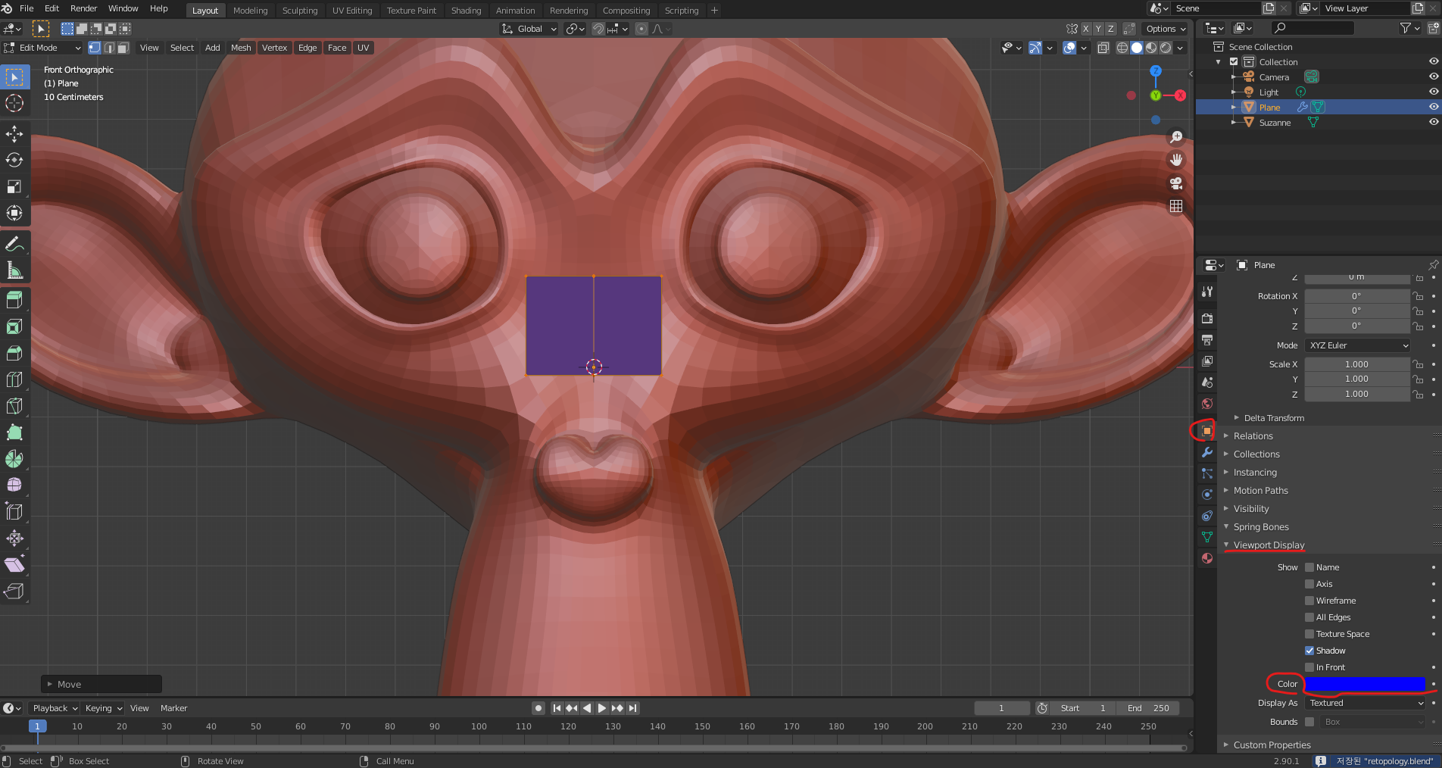1442x768 pixels.
Task: Expand the Relations panel
Action: (x=1253, y=436)
